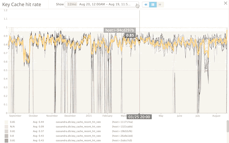
Task: Toggle swatch for host i-19b32cf6 series
Action: tap(6, 131)
